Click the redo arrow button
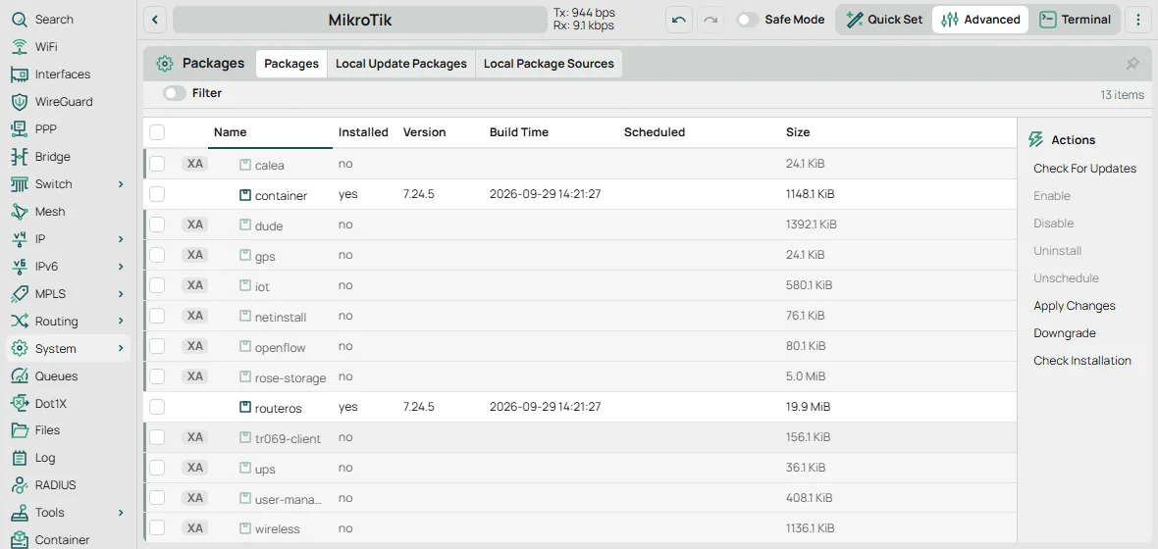This screenshot has height=549, width=1158. [710, 20]
